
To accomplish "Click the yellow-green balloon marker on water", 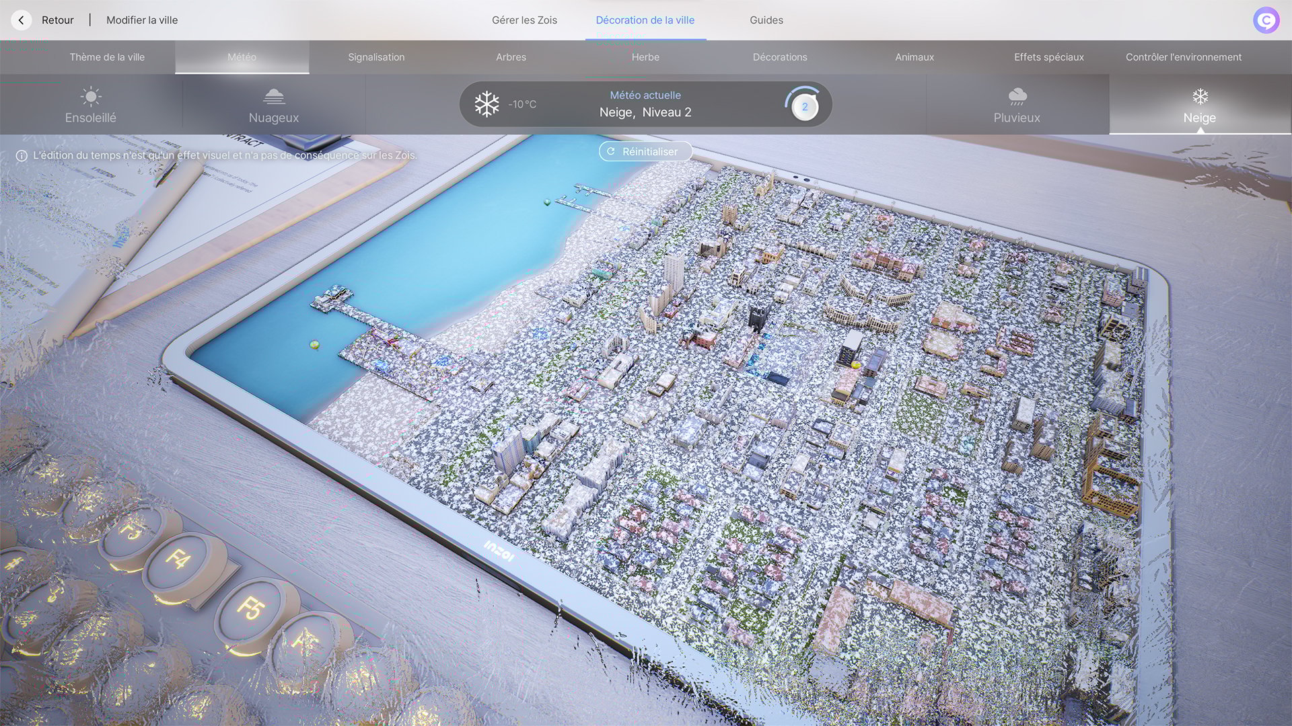I will tap(314, 345).
